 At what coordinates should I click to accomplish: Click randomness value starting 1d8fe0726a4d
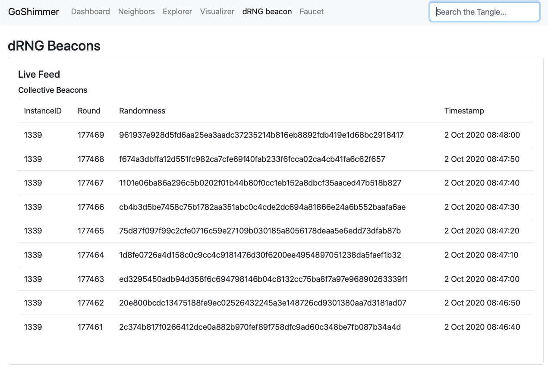click(x=260, y=255)
